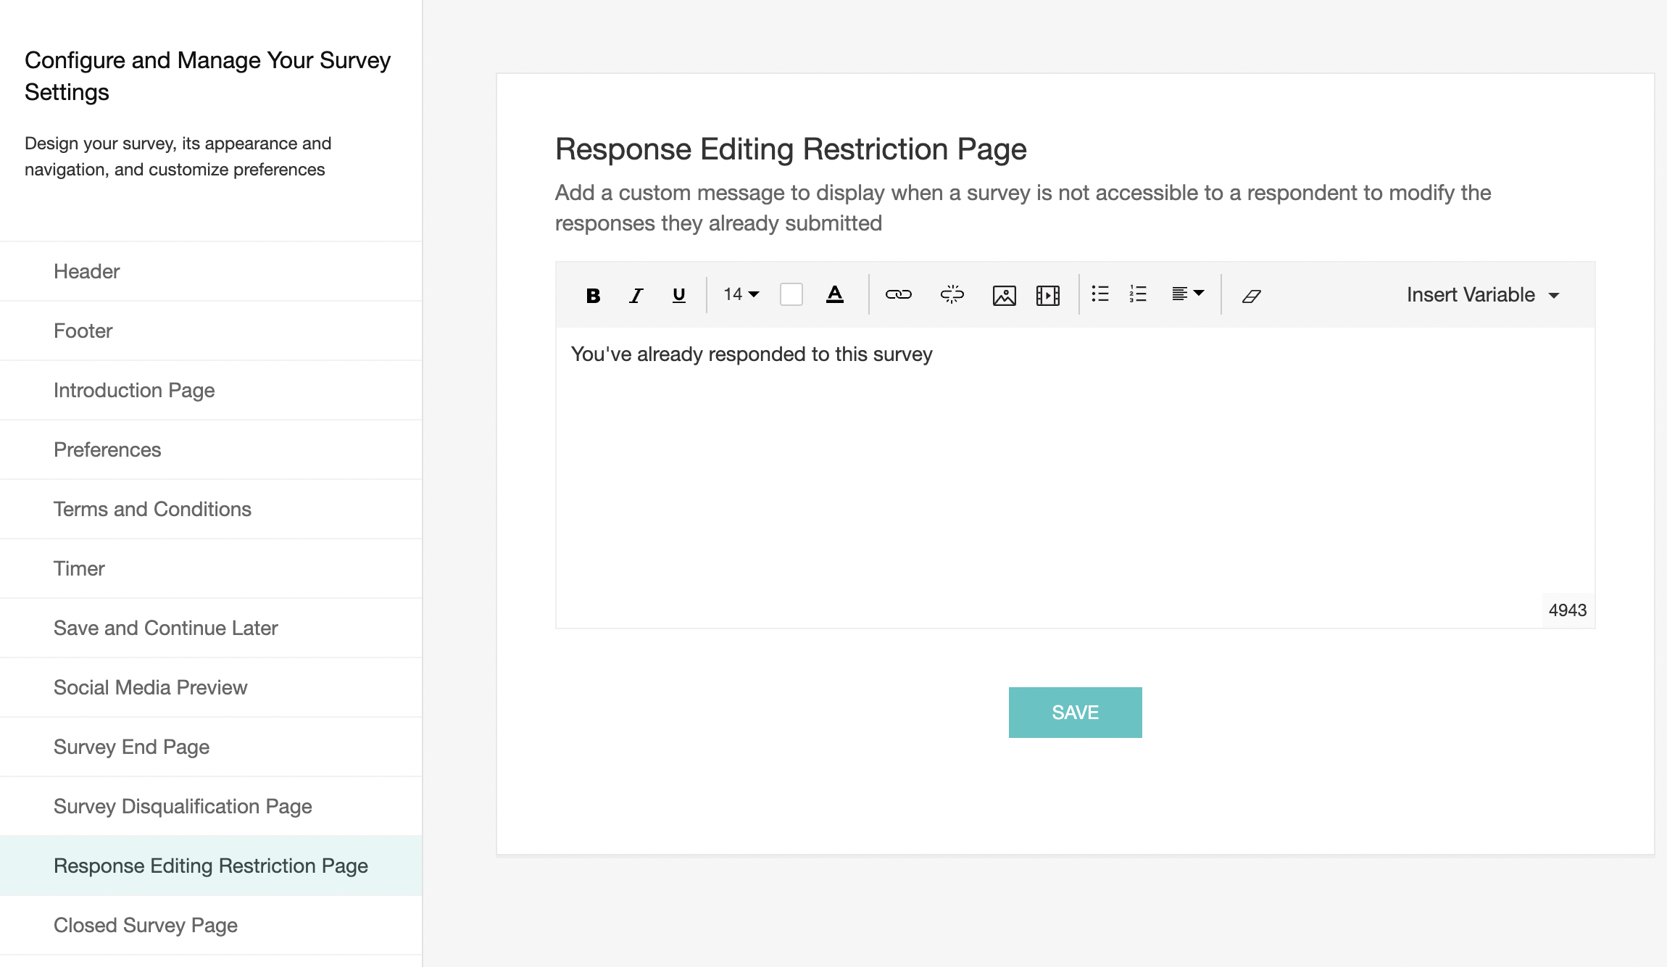Insert an image using toolbar icon
Viewport: 1667px width, 967px height.
[x=1004, y=295]
